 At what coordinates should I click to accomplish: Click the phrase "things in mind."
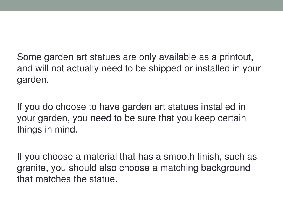47,130
